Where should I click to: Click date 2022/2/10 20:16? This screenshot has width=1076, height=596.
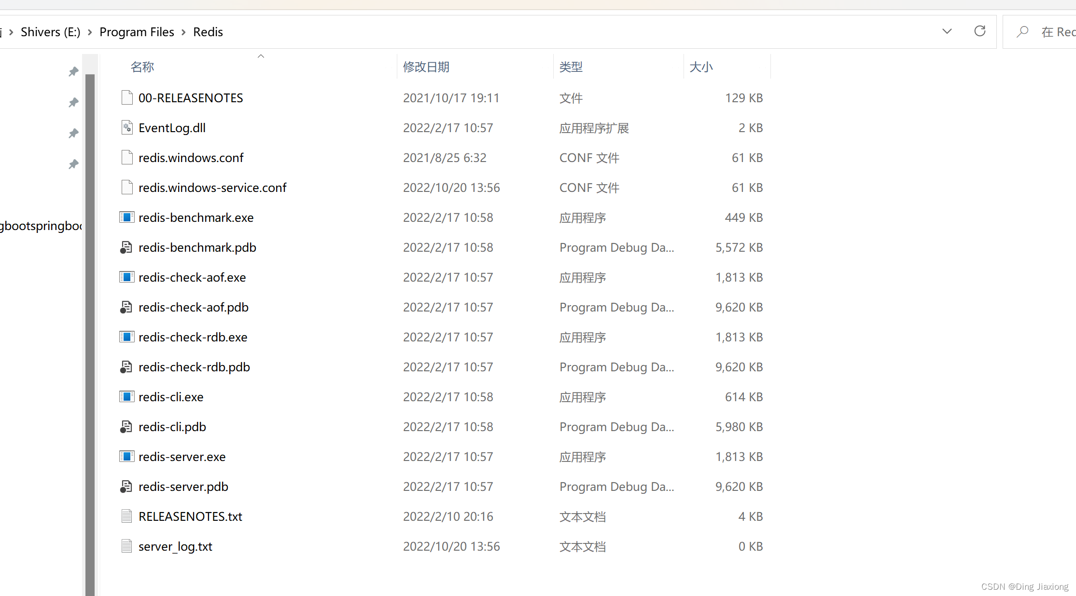coord(448,516)
